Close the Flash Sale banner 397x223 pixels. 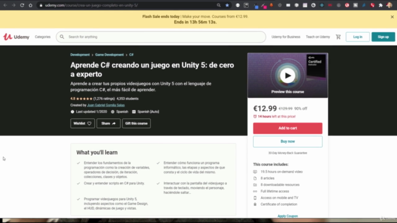(392, 17)
